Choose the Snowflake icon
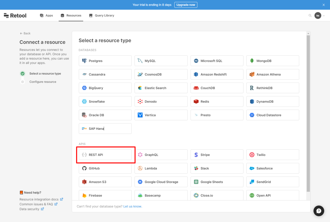330x222 pixels. tap(84, 102)
